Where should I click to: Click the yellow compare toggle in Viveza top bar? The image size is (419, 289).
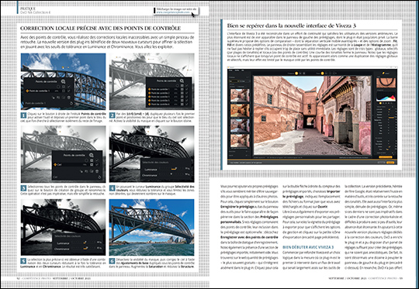click(x=296, y=73)
